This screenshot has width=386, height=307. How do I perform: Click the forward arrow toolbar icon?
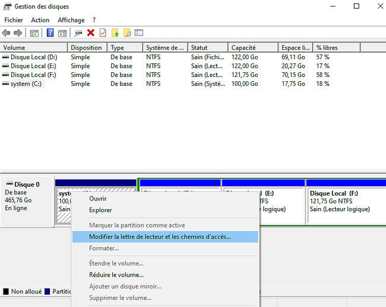(x=18, y=33)
